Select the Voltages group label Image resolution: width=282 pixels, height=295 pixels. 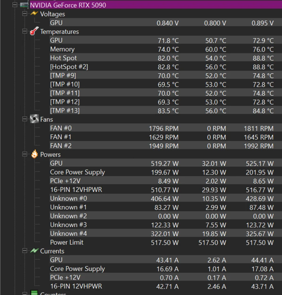(x=52, y=14)
